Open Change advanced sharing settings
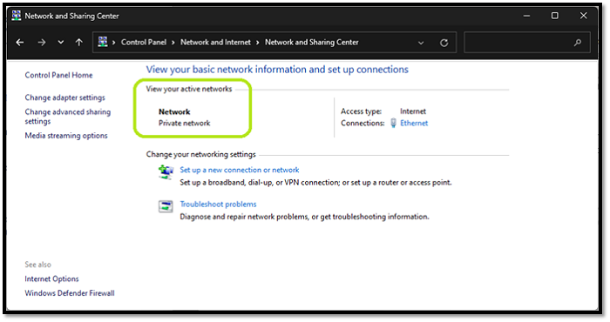The height and width of the screenshot is (322, 610). pos(68,117)
